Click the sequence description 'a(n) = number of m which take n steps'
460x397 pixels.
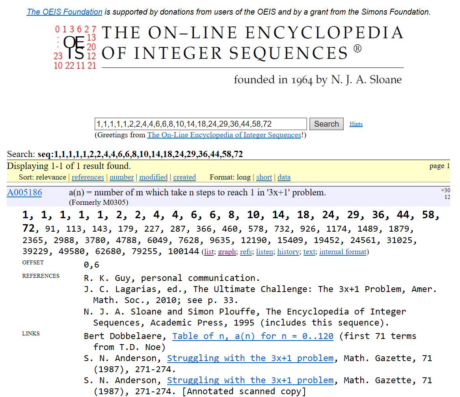[x=197, y=192]
